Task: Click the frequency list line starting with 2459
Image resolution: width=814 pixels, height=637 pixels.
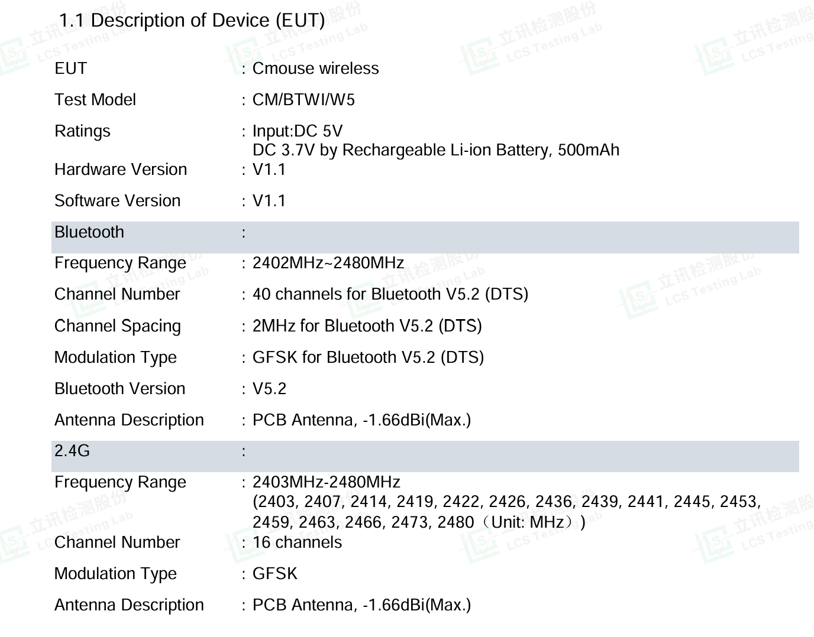Action: click(419, 522)
